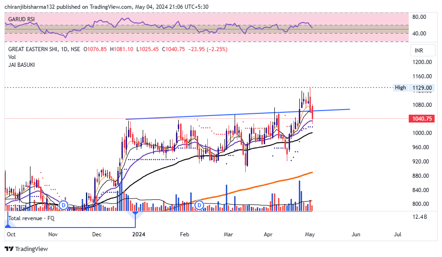Click the Dec label on time axis
This screenshot has width=442, height=257.
coord(97,234)
